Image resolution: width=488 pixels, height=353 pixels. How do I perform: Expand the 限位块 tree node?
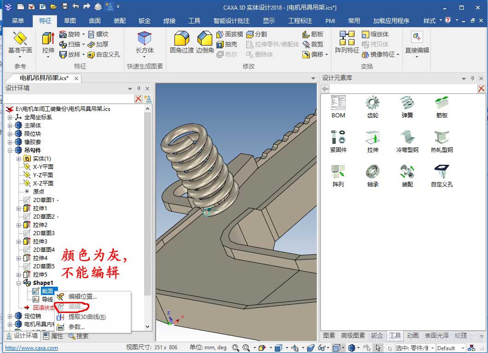click(10, 134)
